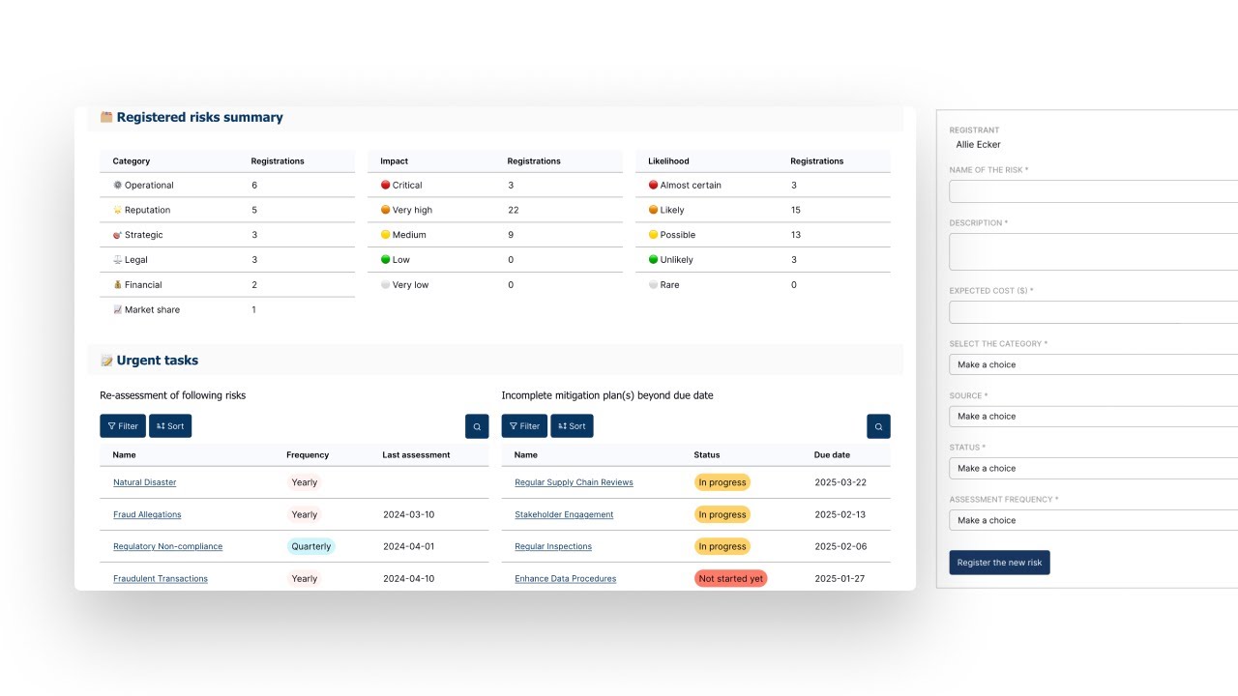Open Regulatory Non-compliance risk link
This screenshot has width=1238, height=696.
click(x=167, y=546)
